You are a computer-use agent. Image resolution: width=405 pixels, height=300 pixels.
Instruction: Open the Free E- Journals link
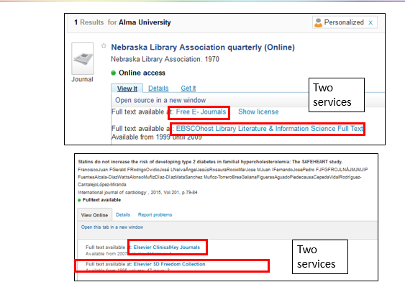[x=201, y=112]
